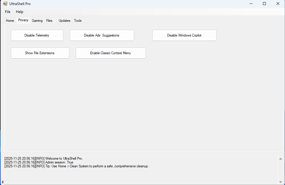Select the Privacy tab

tap(23, 20)
